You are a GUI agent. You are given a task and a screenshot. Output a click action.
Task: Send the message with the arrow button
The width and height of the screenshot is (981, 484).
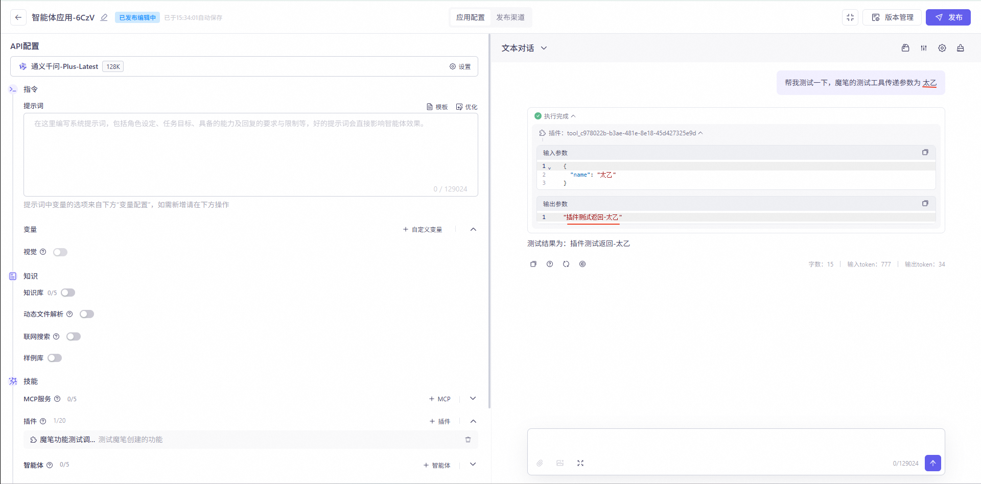click(x=933, y=463)
